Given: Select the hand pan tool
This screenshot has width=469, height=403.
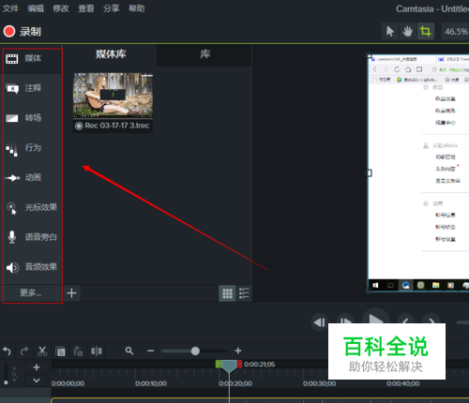Looking at the screenshot, I should coord(408,31).
